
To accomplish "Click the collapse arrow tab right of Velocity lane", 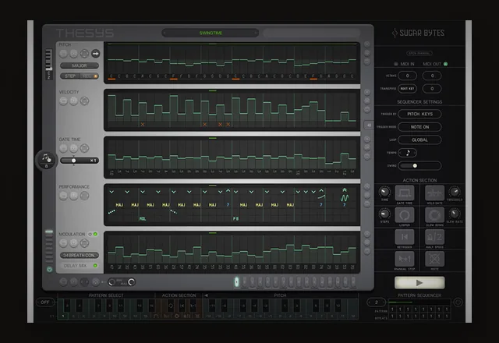I will [369, 125].
